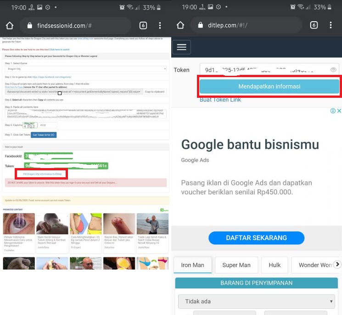Expand Tidak ada storage item dropdown
342x315 pixels.
click(256, 301)
